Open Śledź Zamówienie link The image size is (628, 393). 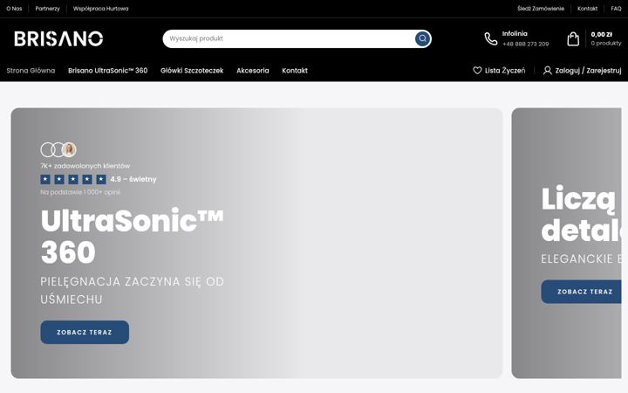point(540,9)
